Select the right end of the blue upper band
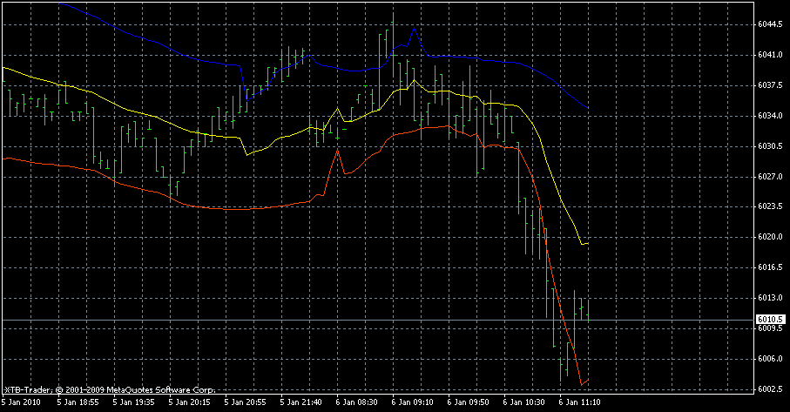The image size is (790, 412). [x=588, y=107]
